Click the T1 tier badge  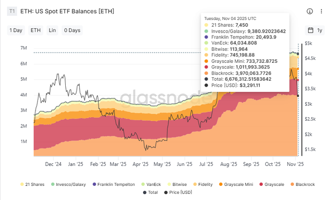[x=12, y=11]
